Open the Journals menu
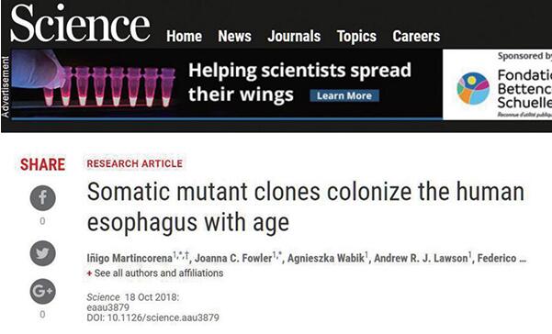 point(294,36)
